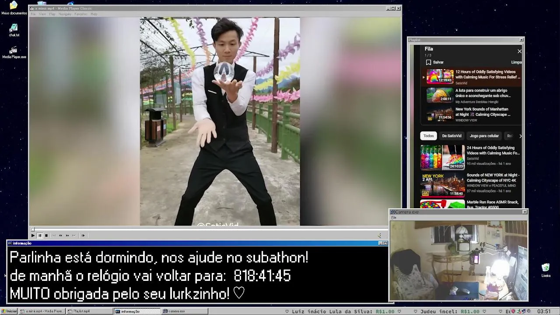Skip to the previous track in player
Image resolution: width=560 pixels, height=315 pixels.
(x=54, y=235)
